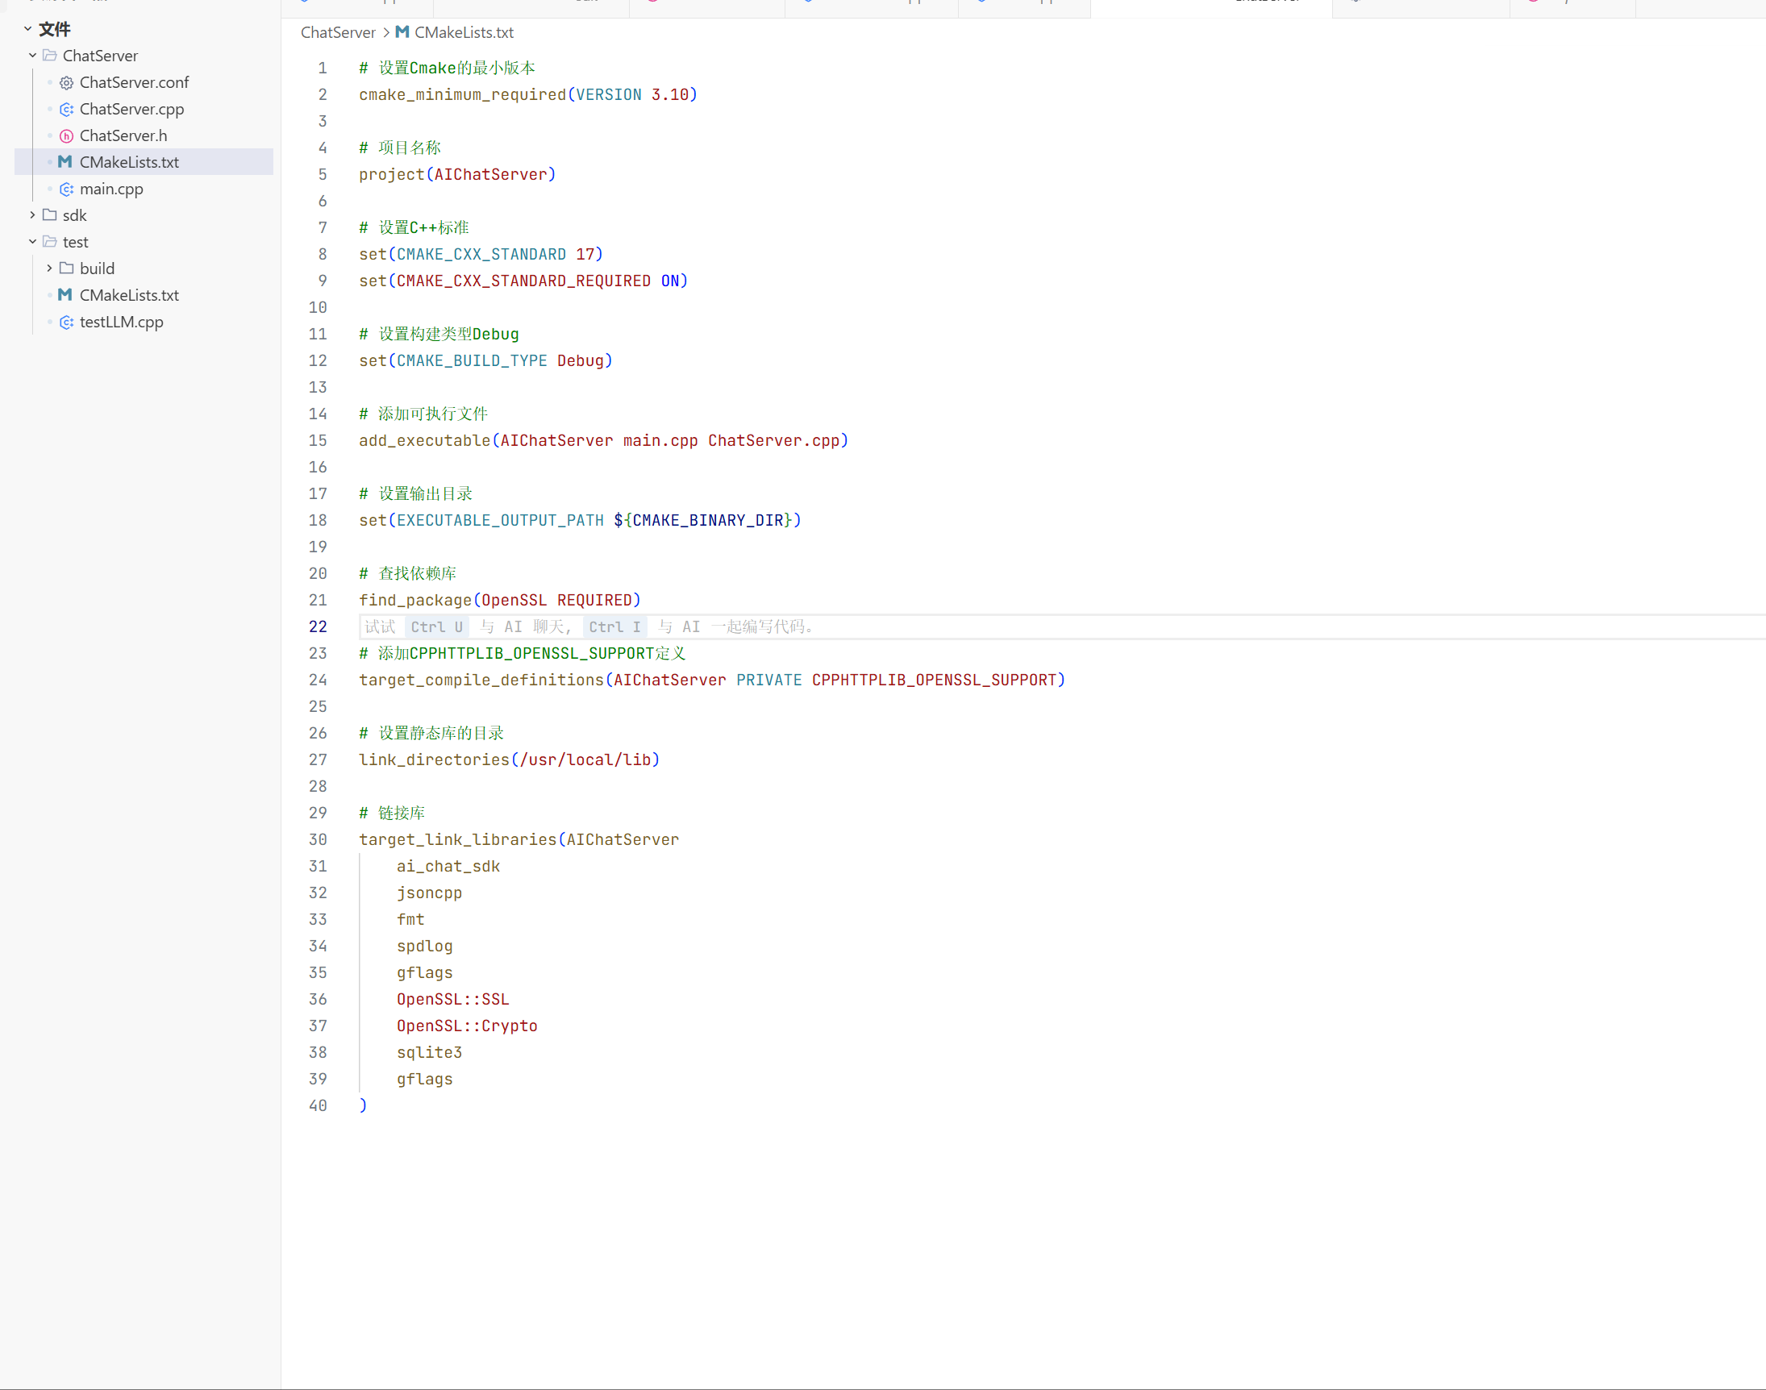Click the C++ icon next to testLLM.cpp

click(x=67, y=323)
